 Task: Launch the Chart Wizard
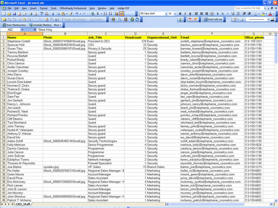pyautogui.click(x=116, y=14)
